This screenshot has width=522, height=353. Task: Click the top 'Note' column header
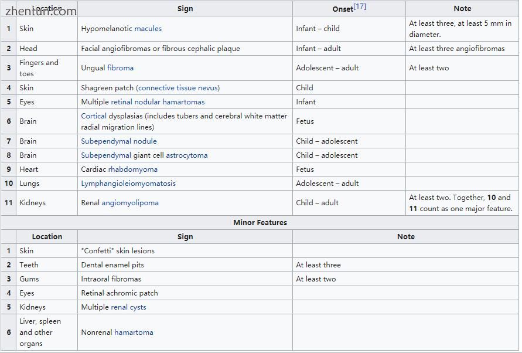point(462,9)
